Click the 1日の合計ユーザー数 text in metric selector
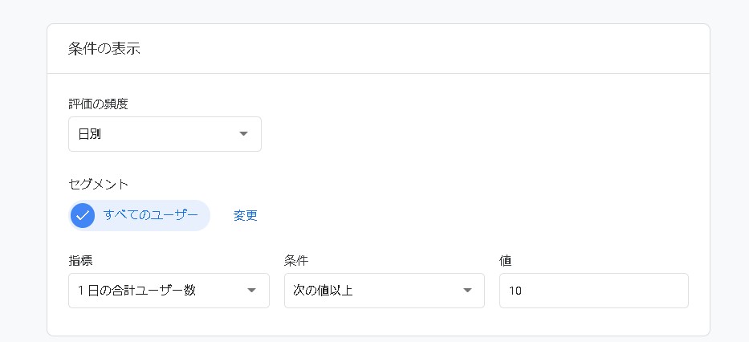This screenshot has width=749, height=342. pos(136,291)
